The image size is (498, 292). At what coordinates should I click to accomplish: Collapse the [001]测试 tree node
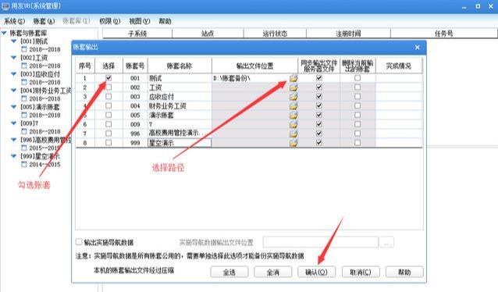pos(13,41)
